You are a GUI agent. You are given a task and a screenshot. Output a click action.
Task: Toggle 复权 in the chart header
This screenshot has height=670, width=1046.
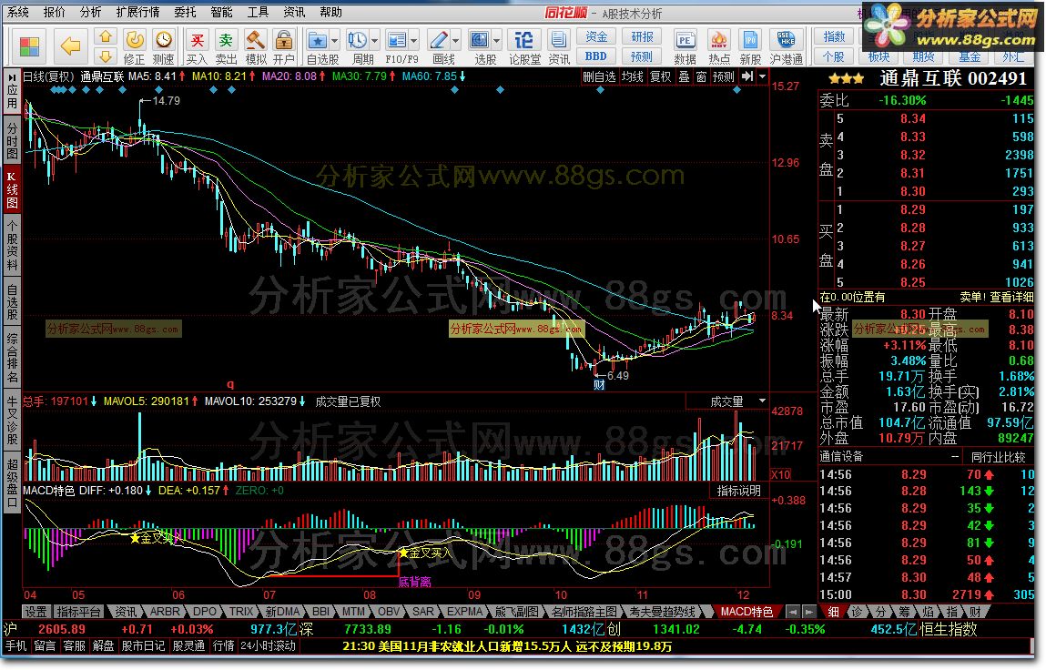click(x=660, y=77)
